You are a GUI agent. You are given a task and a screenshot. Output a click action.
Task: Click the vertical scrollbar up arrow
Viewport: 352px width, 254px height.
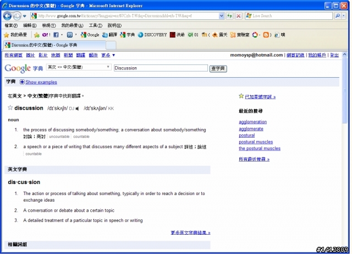coord(344,55)
